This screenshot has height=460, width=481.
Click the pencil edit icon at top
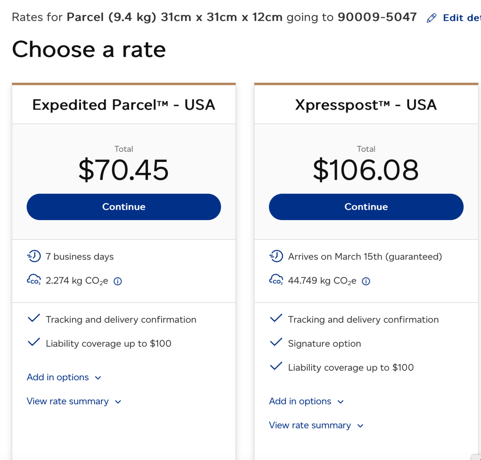(x=431, y=18)
